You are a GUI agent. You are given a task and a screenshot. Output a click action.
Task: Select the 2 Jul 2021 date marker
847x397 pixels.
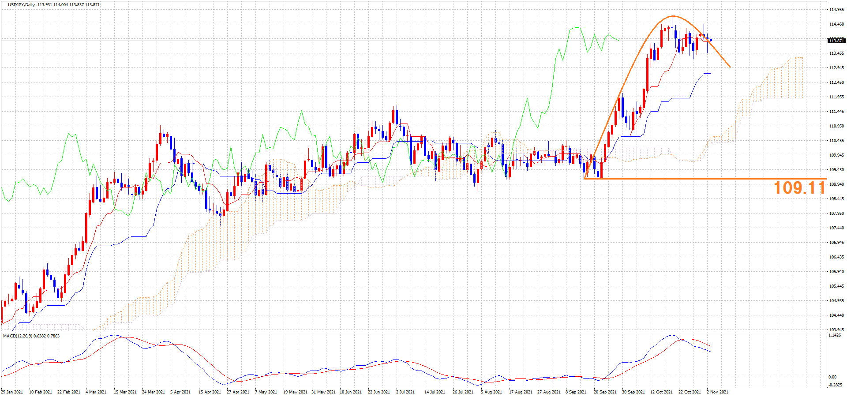pyautogui.click(x=405, y=392)
